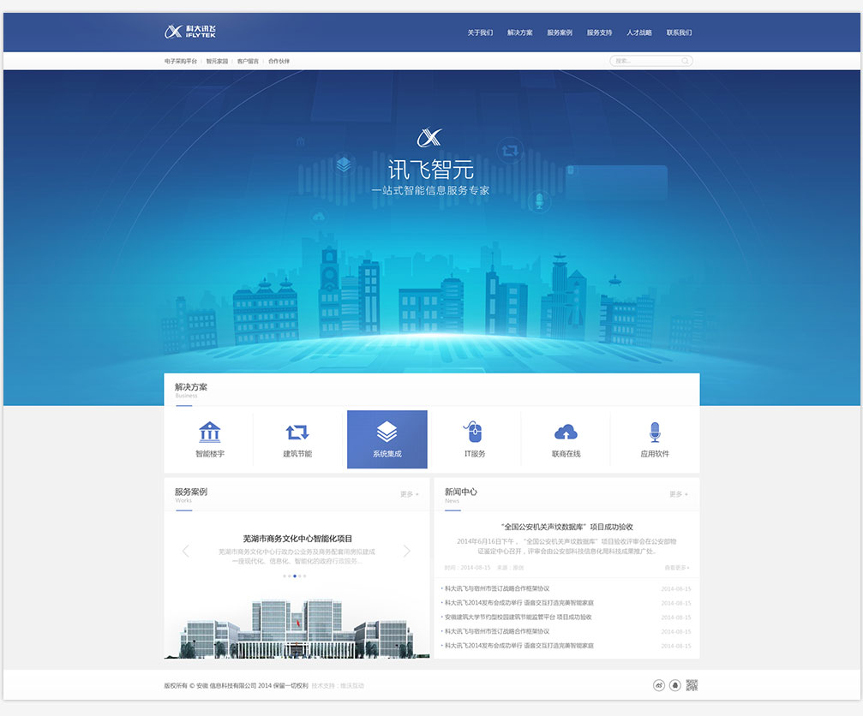The height and width of the screenshot is (716, 863).
Task: Select the 系统集成 layers tile
Action: (387, 439)
